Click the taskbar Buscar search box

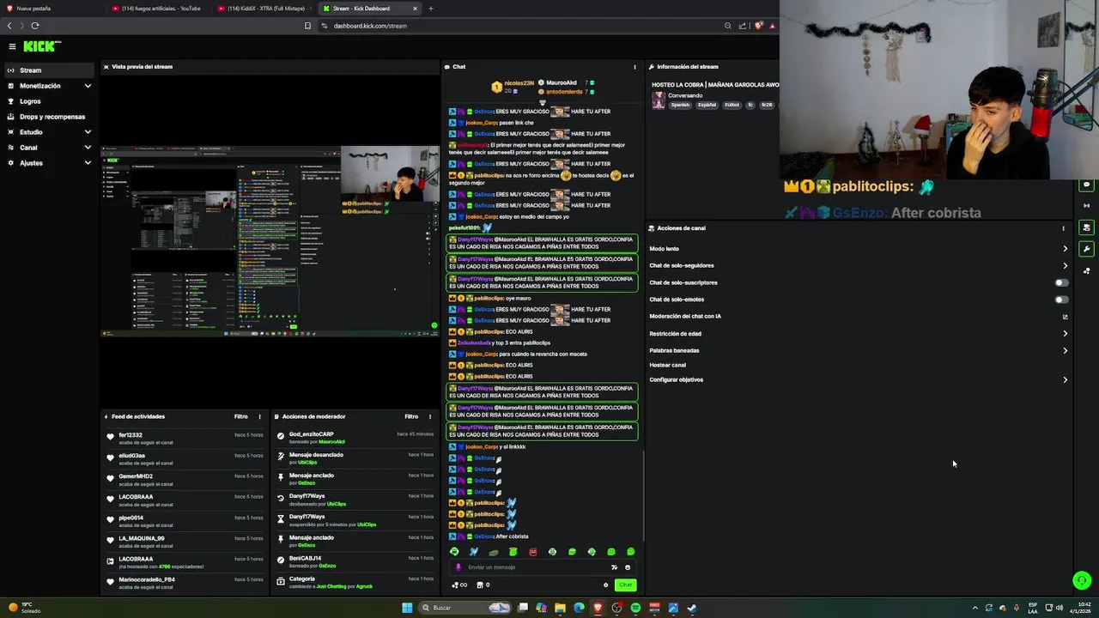(466, 608)
